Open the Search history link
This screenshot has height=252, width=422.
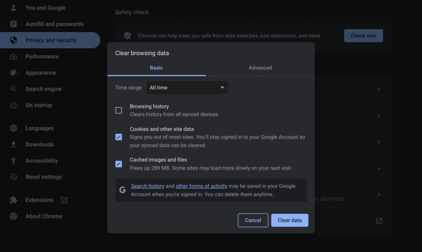148,186
